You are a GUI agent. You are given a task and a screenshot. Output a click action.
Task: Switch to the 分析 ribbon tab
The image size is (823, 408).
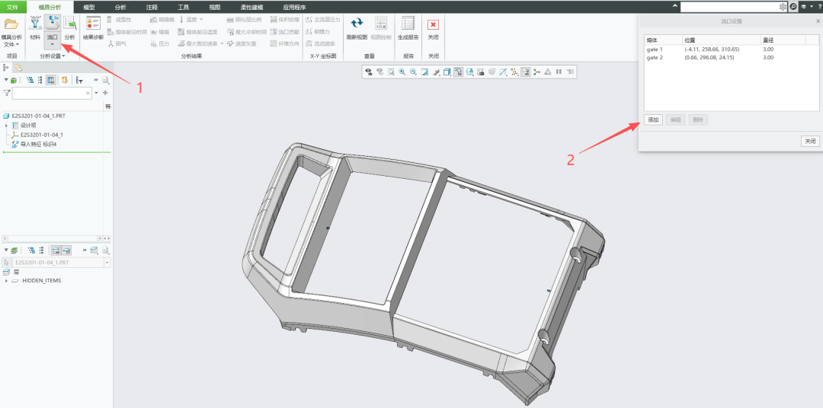click(120, 8)
